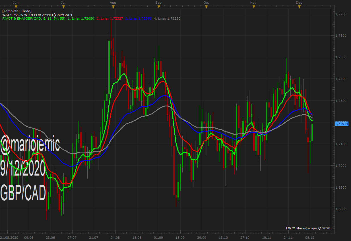The height and width of the screenshot is (241, 351).
Task: Click price axis label 1,7700
Action: pos(341,14)
